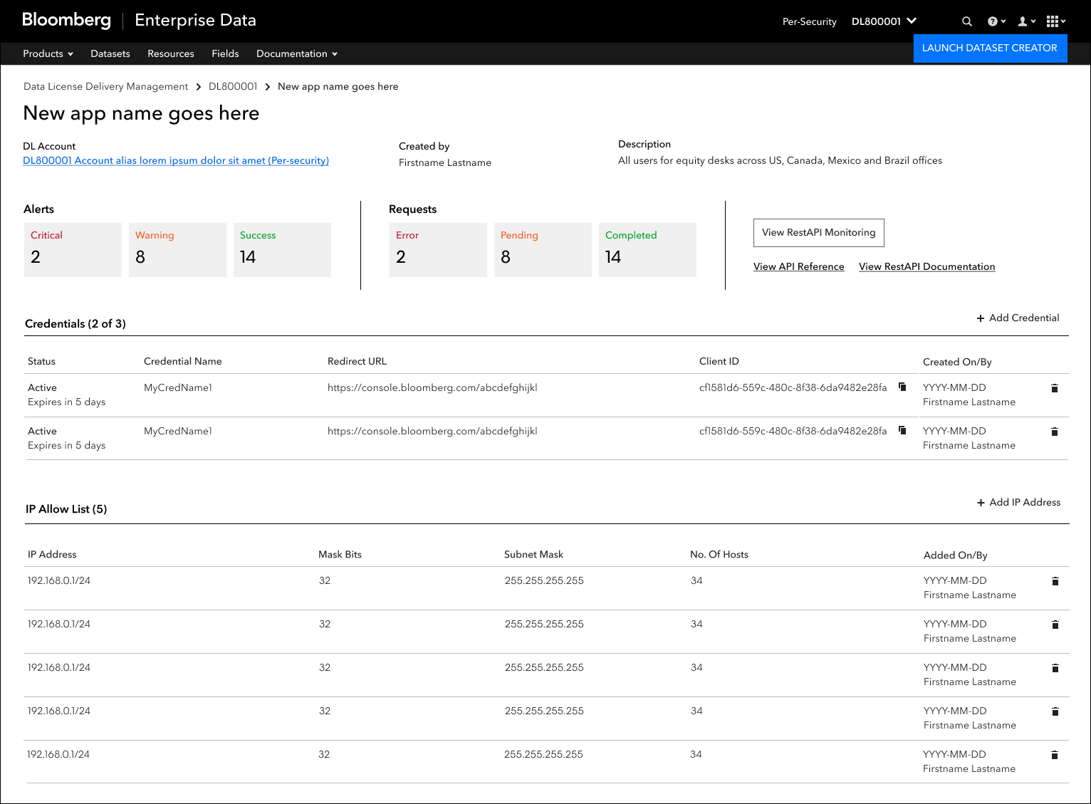Click the Credential Name column header
This screenshot has height=804, width=1091.
183,361
